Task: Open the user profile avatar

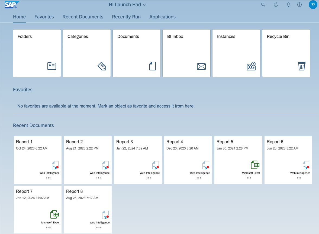Action: tap(313, 5)
